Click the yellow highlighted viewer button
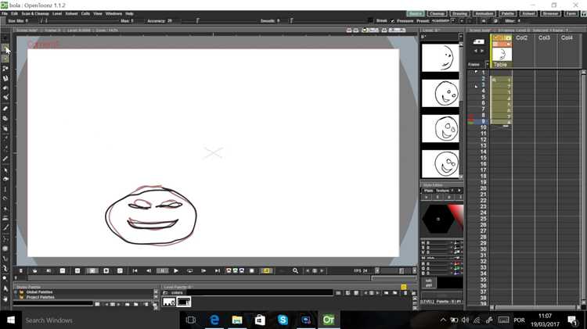This screenshot has width=587, height=329. click(266, 270)
